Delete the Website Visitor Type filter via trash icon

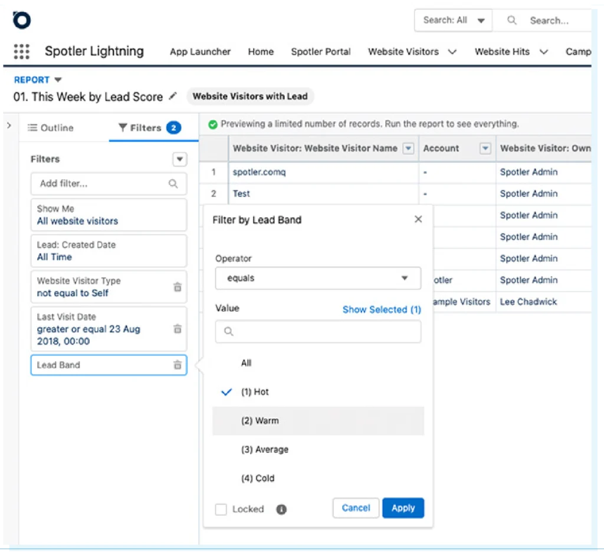(x=178, y=287)
